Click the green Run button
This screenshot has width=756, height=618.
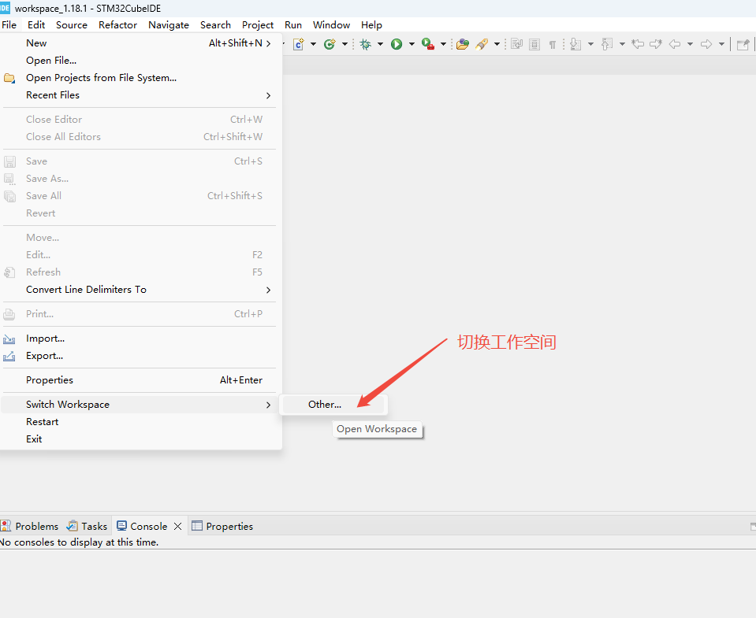pyautogui.click(x=397, y=44)
